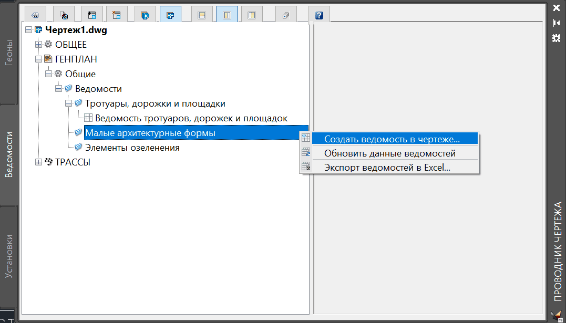
Task: Select 'Элементы озеленения' tree item
Action: (x=132, y=148)
